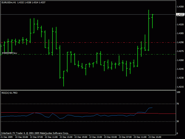Click the blue RSI line peak near 23 Dec 15:00
185x139 pixels.
150,108
